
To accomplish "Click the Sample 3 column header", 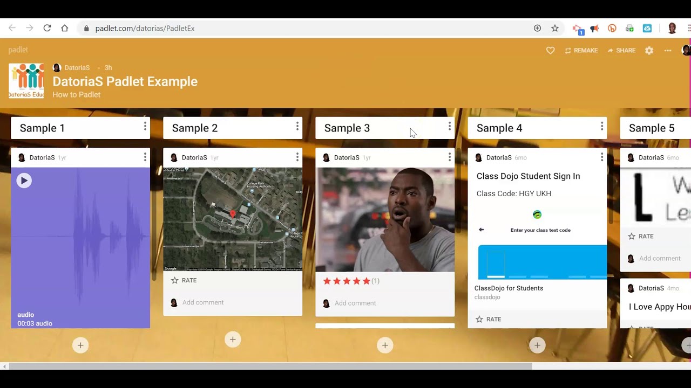I will [385, 128].
